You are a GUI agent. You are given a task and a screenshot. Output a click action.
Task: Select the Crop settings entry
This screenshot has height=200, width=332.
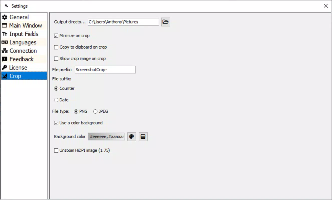[x=24, y=76]
